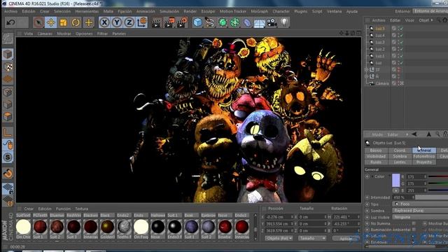The image size is (448, 252).
Task: Toggle the Enable Axis L icon
Action: click(8, 132)
